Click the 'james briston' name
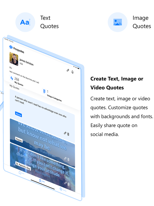The height and width of the screenshot is (206, 154). [x=26, y=62]
